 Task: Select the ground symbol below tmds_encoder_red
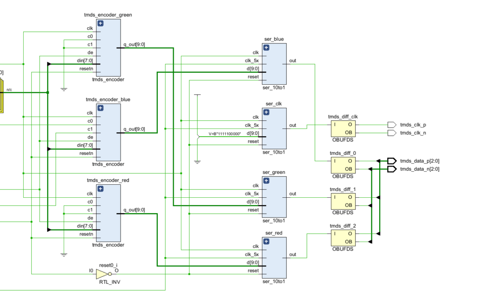[x=64, y=255]
